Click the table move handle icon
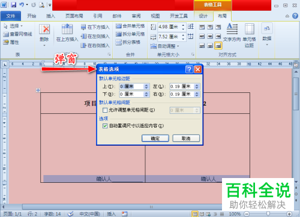 tap(38, 91)
